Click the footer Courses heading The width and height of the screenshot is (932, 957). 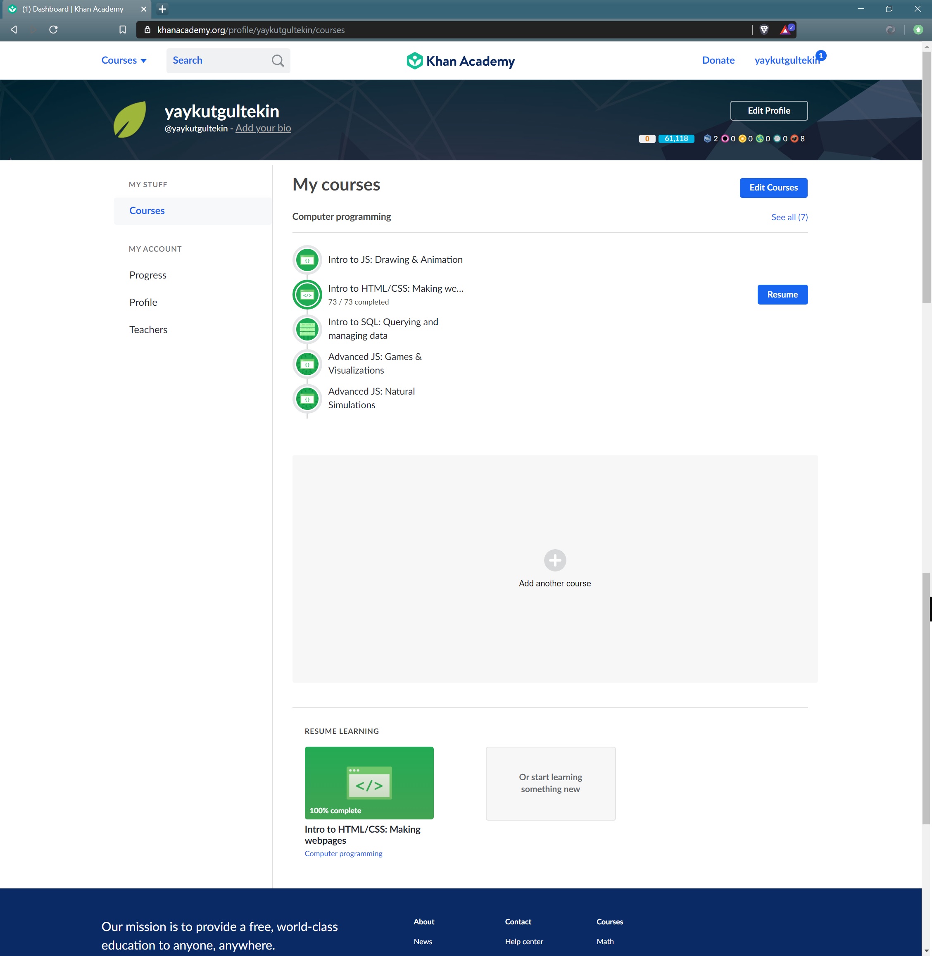609,922
